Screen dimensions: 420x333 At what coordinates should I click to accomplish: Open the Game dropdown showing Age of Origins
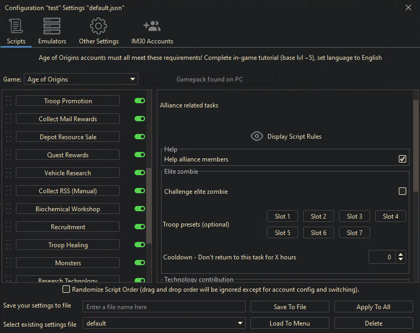point(81,79)
